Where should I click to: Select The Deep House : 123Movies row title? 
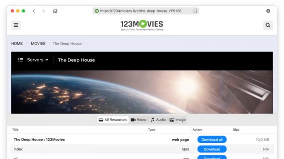click(39, 140)
